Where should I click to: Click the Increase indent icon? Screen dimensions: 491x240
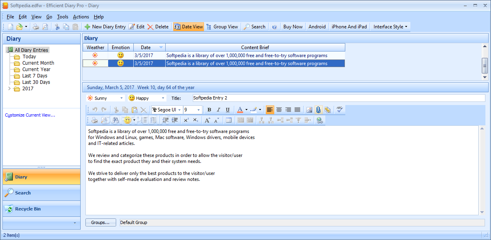coord(174,120)
